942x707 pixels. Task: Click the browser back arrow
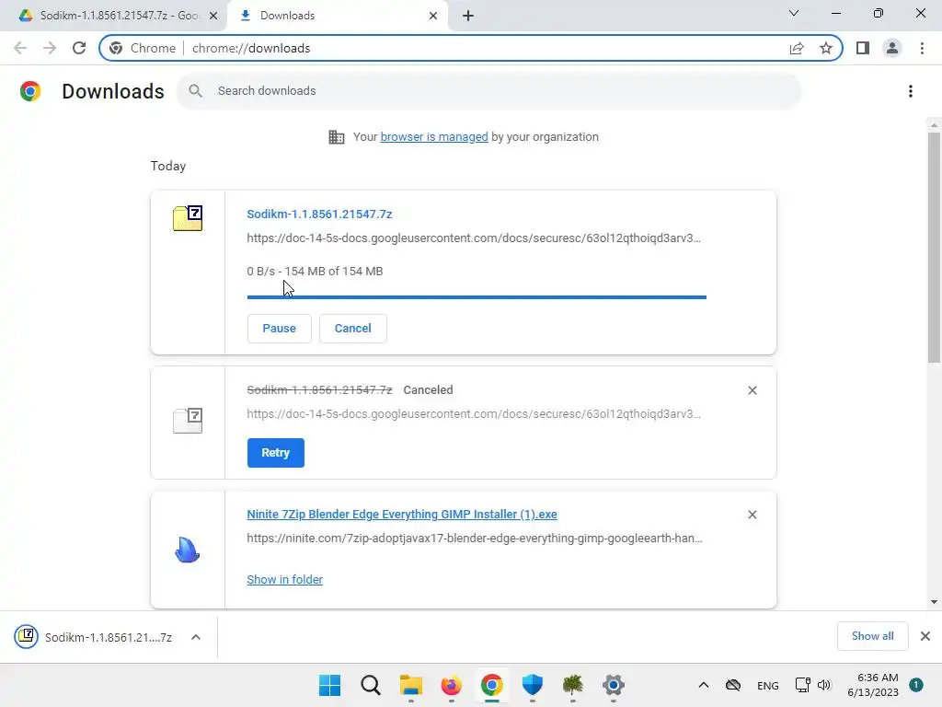[x=20, y=48]
